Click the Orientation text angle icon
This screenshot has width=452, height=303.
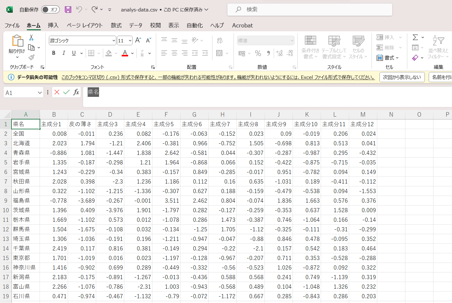195,40
